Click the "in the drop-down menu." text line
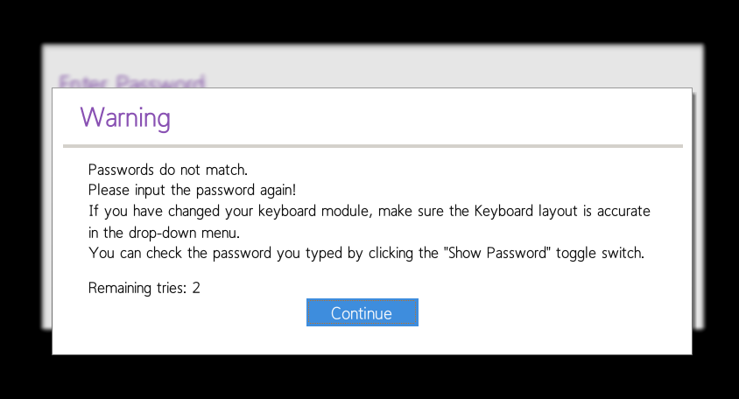739x399 pixels. pos(164,234)
